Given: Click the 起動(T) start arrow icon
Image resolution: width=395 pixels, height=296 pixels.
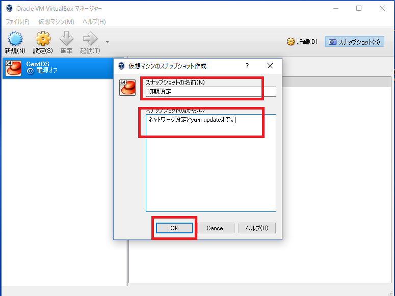Looking at the screenshot, I should click(90, 39).
